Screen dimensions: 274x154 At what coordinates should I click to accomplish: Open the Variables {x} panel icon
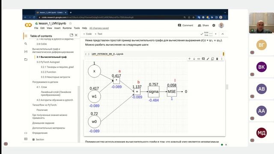click(26, 51)
